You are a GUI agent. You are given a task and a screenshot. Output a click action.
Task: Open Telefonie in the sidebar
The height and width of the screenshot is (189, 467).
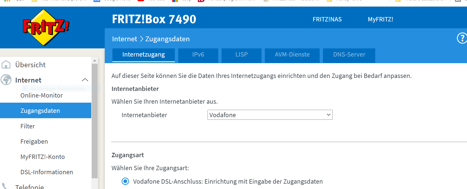coord(30,186)
